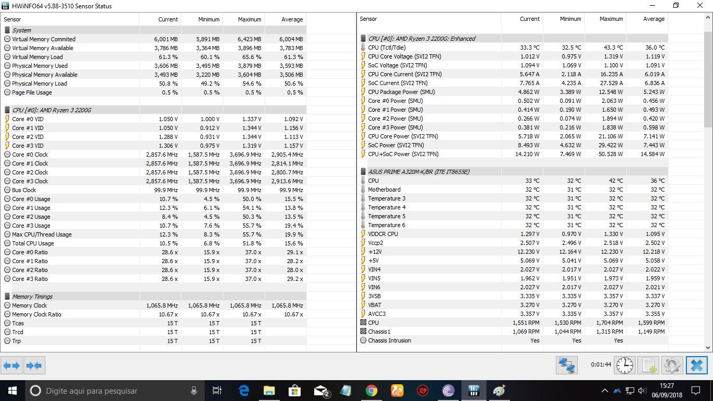Close sensor status with blue X

[697, 365]
